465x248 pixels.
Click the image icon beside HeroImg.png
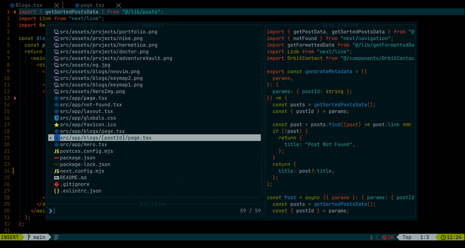click(57, 91)
